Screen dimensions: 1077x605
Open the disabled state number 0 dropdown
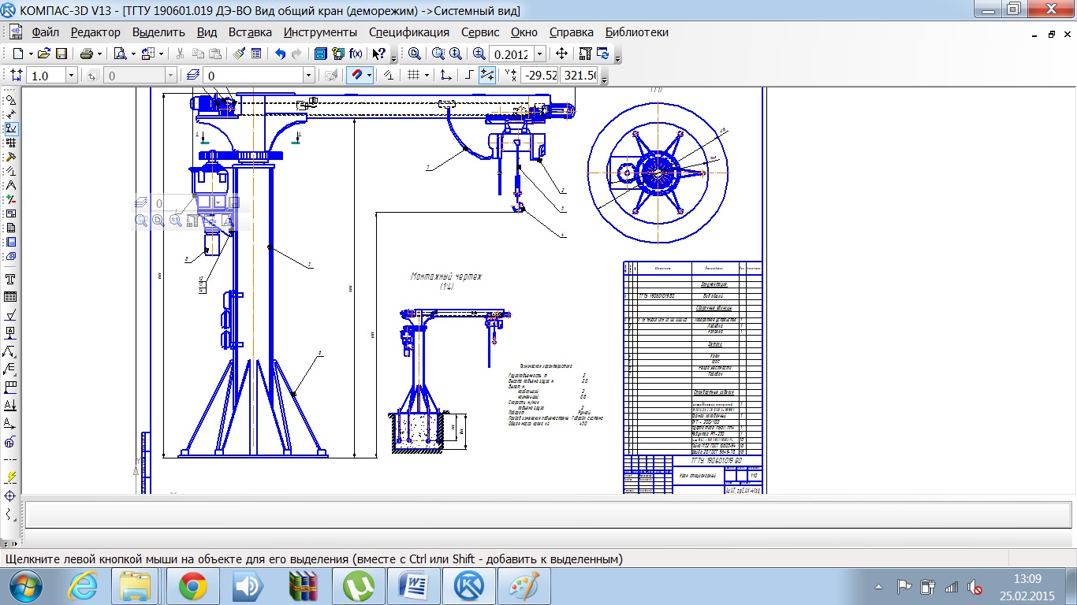coord(171,75)
